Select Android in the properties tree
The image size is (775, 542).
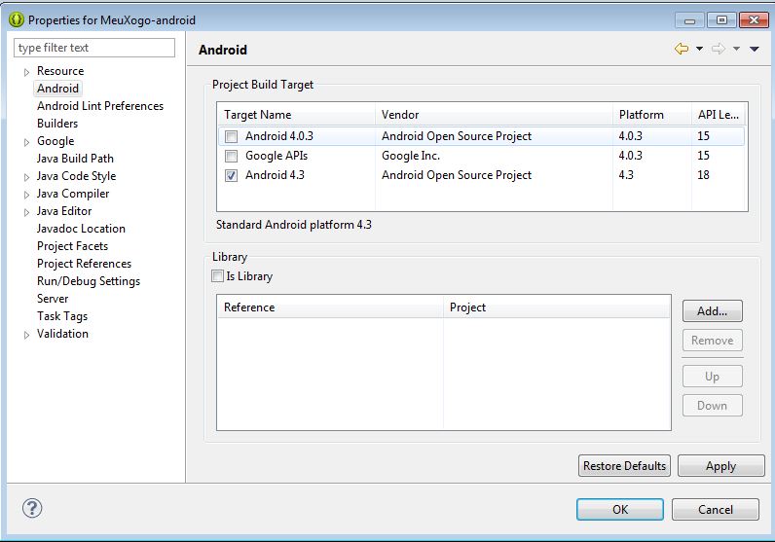point(57,89)
